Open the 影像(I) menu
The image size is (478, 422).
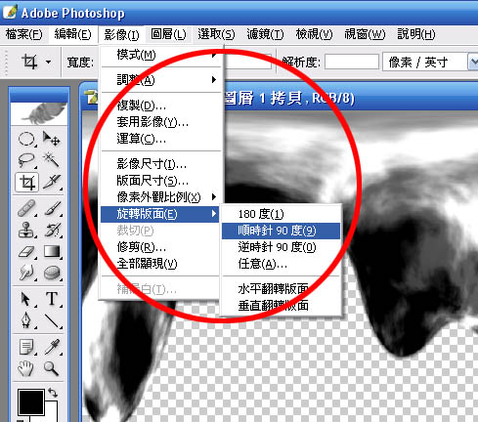coord(121,34)
